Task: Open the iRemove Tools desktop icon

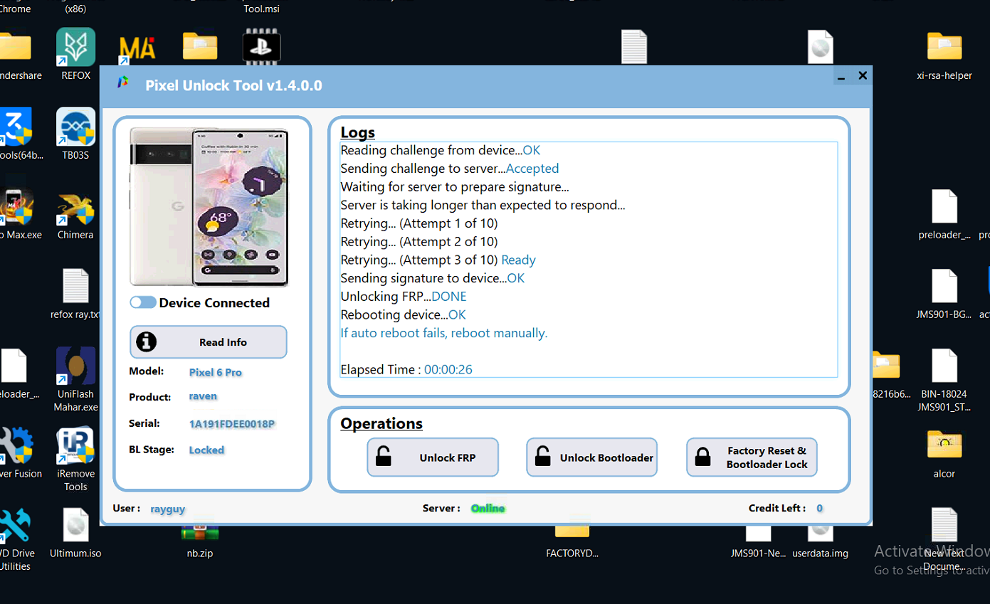Action: click(75, 447)
